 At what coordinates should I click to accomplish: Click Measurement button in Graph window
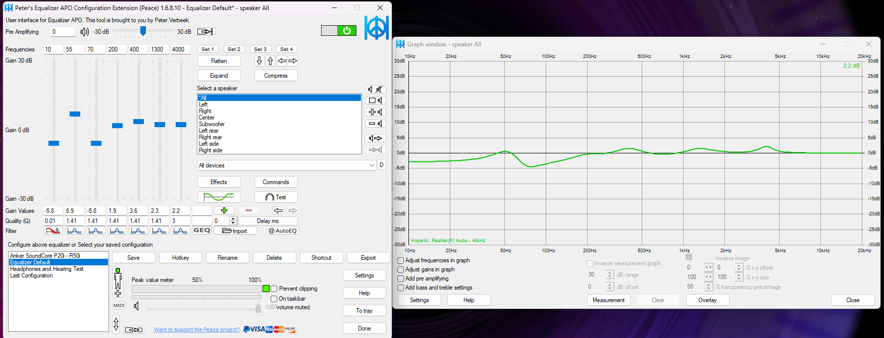coord(608,300)
